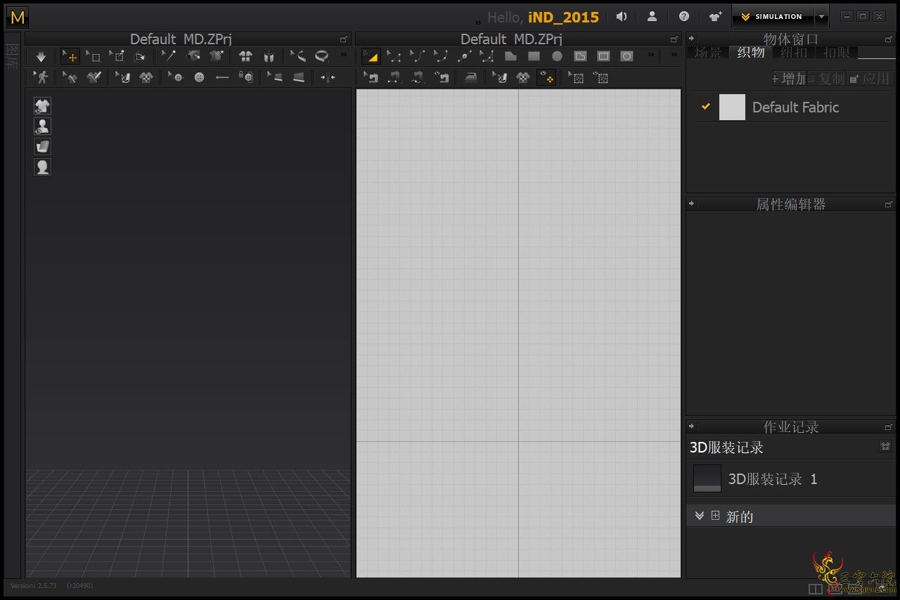This screenshot has width=900, height=600.
Task: Select the texture edit tool in 3D toolbar
Action: coord(122,77)
